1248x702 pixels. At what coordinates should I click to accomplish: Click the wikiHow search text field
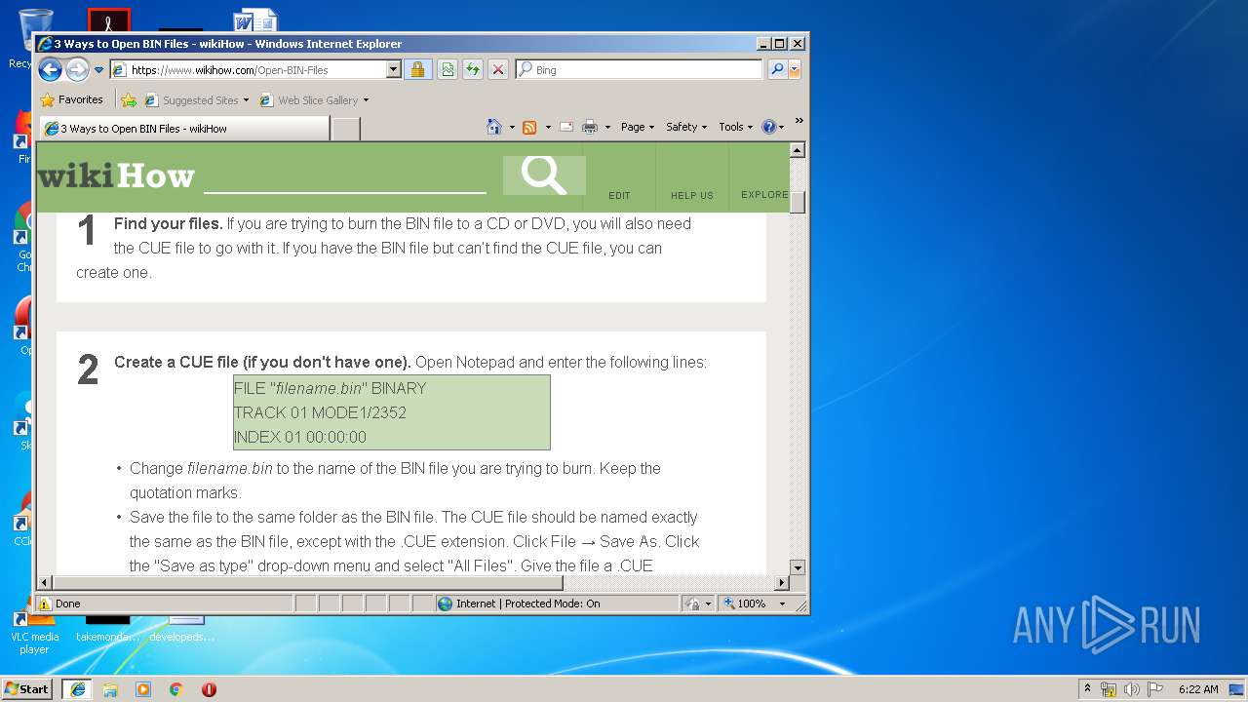click(344, 176)
